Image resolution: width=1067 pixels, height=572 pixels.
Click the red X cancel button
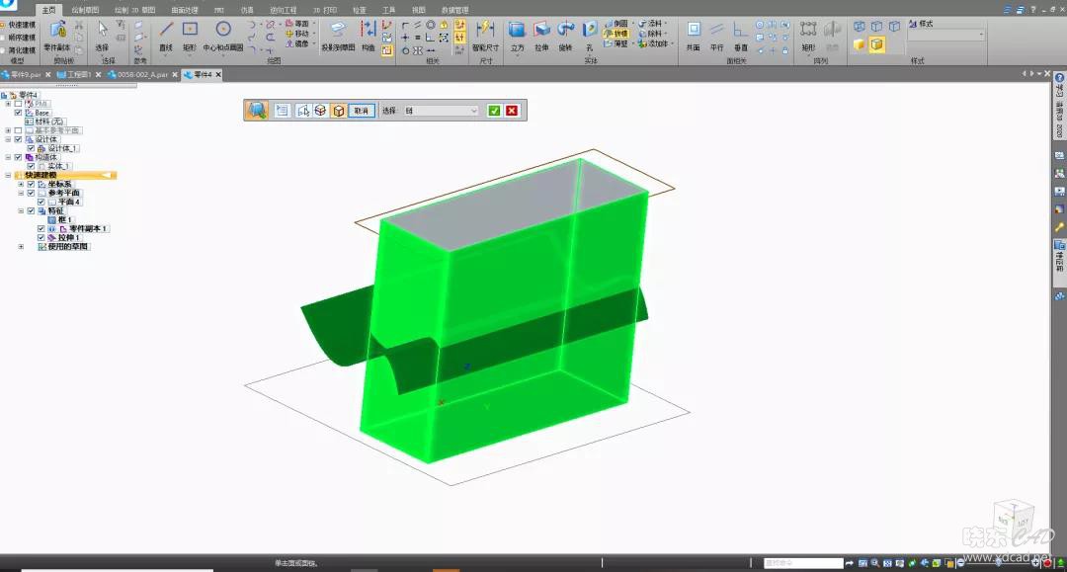pos(512,111)
